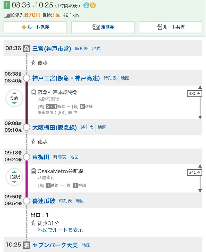Screen dimensions: 206x252
Task: Click the blue 楽 badge icon
Action: [87, 5]
